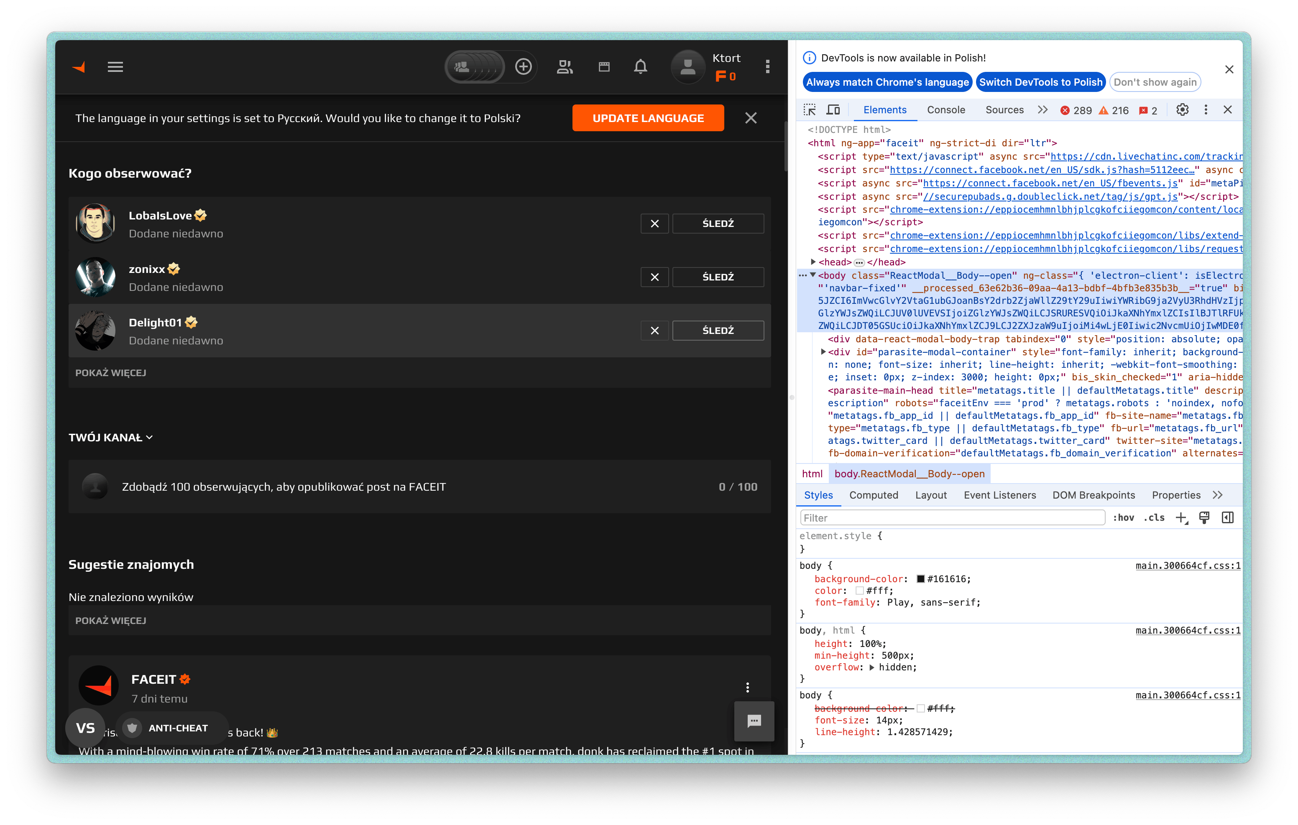Click the Styles Filter input
The height and width of the screenshot is (825, 1298).
[x=953, y=518]
